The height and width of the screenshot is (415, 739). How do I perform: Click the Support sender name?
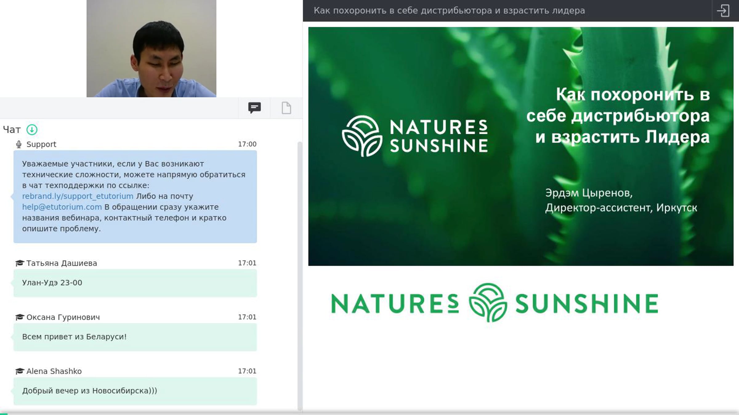point(41,144)
